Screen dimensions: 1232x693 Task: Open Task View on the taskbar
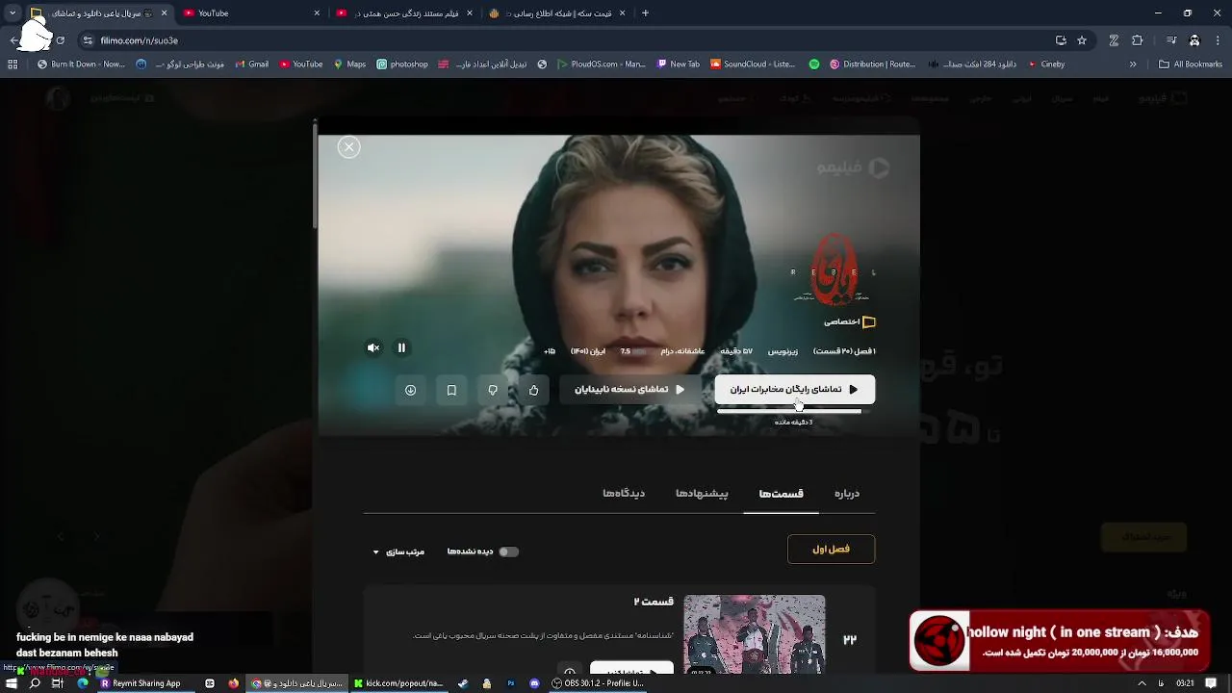58,683
